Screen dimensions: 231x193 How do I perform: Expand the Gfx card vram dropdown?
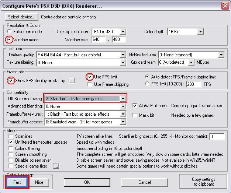pyautogui.click(x=191, y=62)
